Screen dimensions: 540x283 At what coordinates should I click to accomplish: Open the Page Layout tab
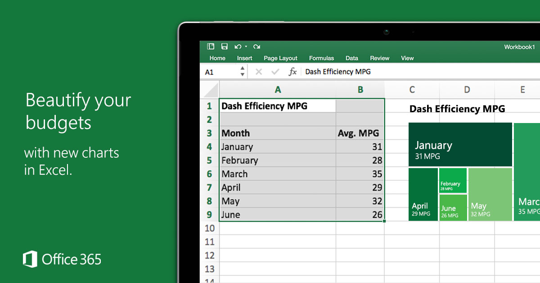[x=280, y=58]
